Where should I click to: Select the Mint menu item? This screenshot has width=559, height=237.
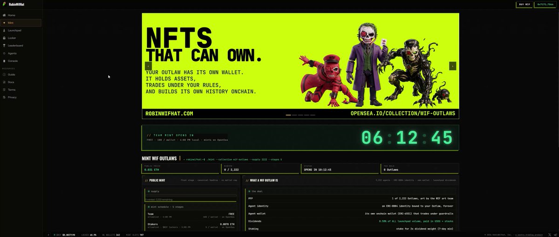coord(21,23)
